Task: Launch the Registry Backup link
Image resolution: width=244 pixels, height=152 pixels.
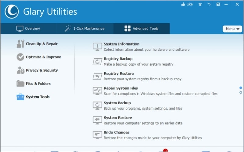Action: [x=118, y=59]
